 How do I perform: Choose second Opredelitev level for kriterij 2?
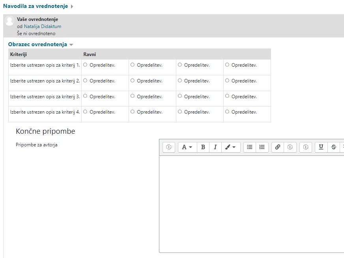[133, 80]
